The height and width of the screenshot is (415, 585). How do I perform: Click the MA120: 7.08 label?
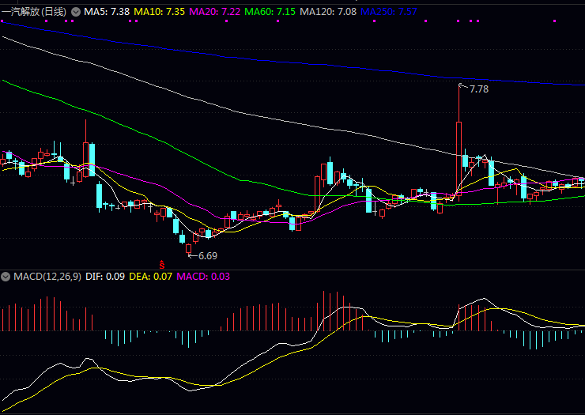tap(328, 13)
